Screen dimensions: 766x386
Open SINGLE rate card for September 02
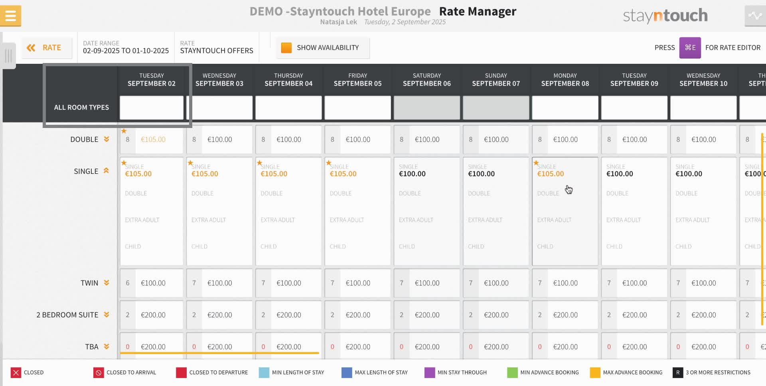(152, 211)
